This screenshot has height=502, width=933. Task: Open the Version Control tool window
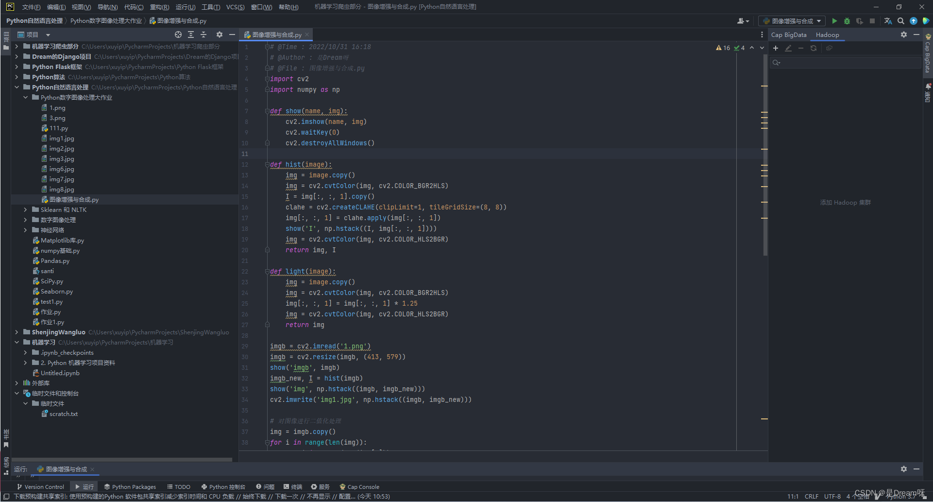pos(40,486)
